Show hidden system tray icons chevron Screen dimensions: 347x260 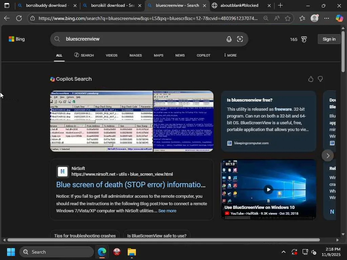pyautogui.click(x=284, y=252)
